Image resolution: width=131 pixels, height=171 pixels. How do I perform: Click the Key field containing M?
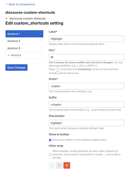pos(86,57)
